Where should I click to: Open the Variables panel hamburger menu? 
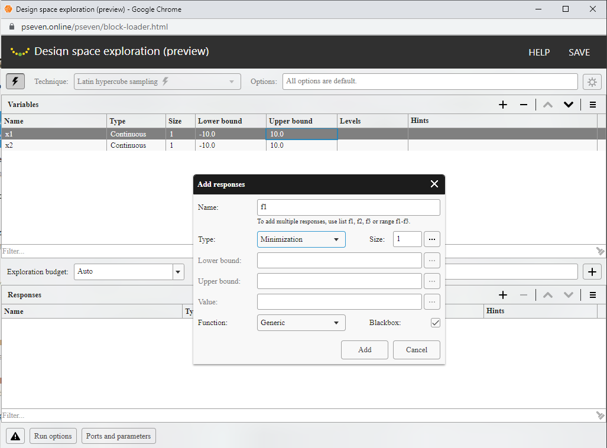[593, 105]
